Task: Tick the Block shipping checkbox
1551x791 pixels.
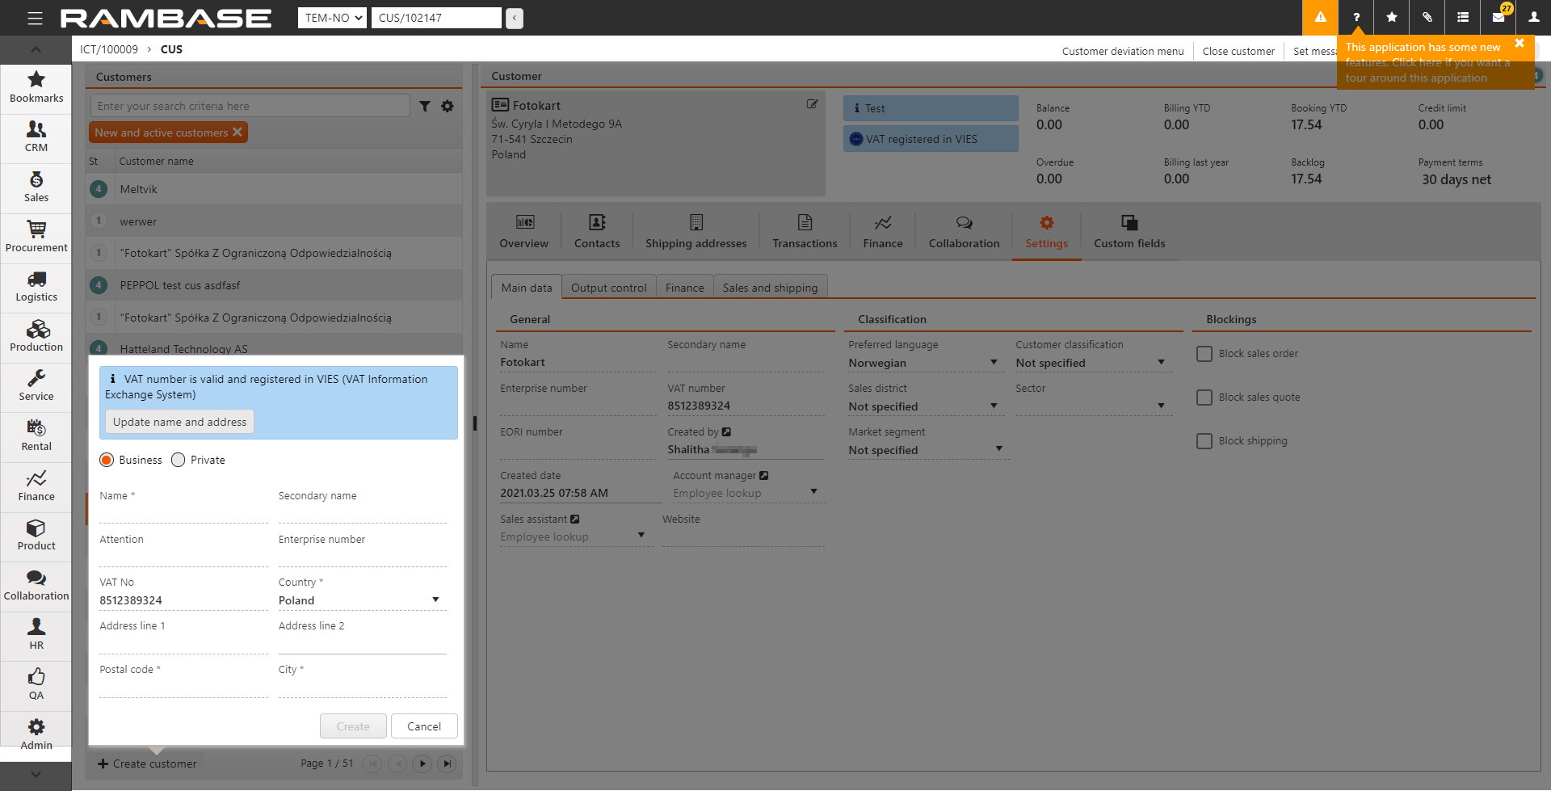Action: coord(1204,441)
